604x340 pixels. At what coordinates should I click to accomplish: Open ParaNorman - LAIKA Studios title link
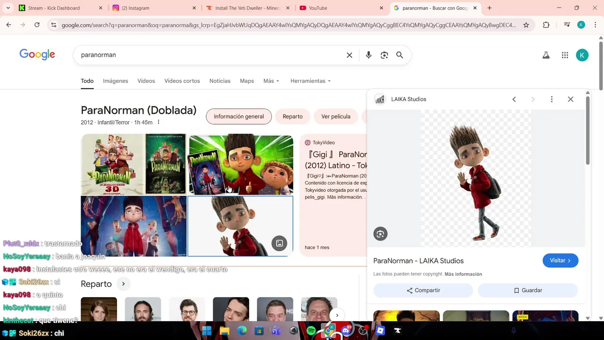pyautogui.click(x=418, y=261)
